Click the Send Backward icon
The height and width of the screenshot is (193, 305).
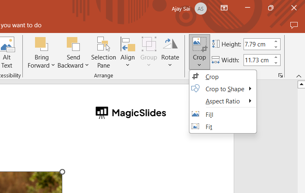[x=73, y=44]
